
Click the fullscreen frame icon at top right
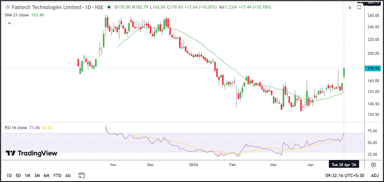[x=359, y=7]
